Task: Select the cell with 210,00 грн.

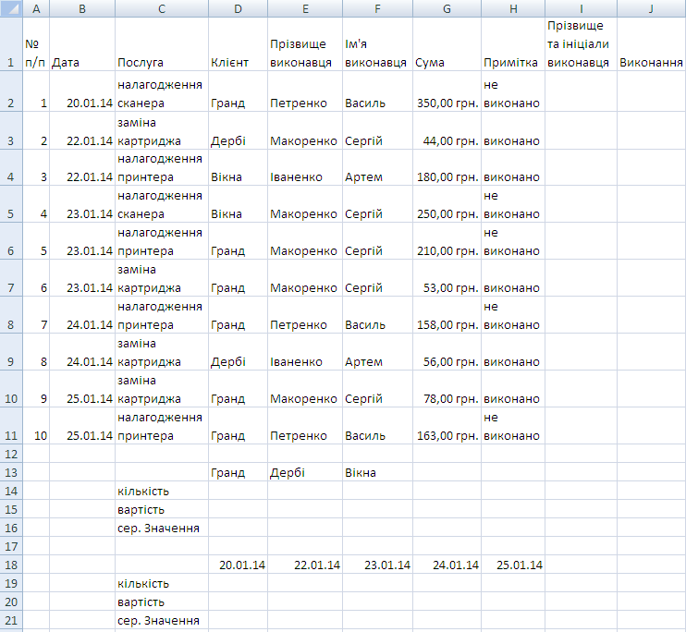Action: [447, 240]
